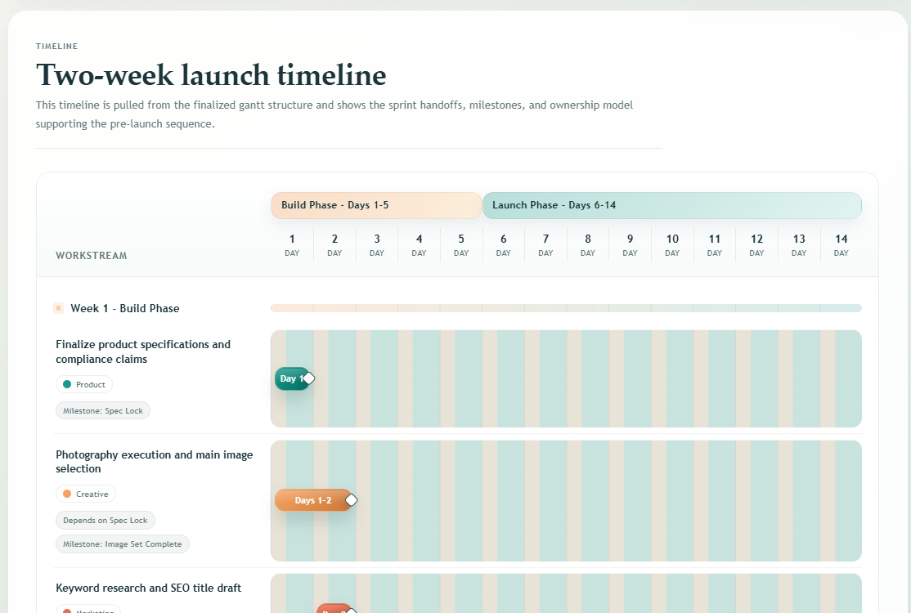The width and height of the screenshot is (911, 613).
Task: Click the Milestone: Spec Lock tag
Action: (x=102, y=410)
